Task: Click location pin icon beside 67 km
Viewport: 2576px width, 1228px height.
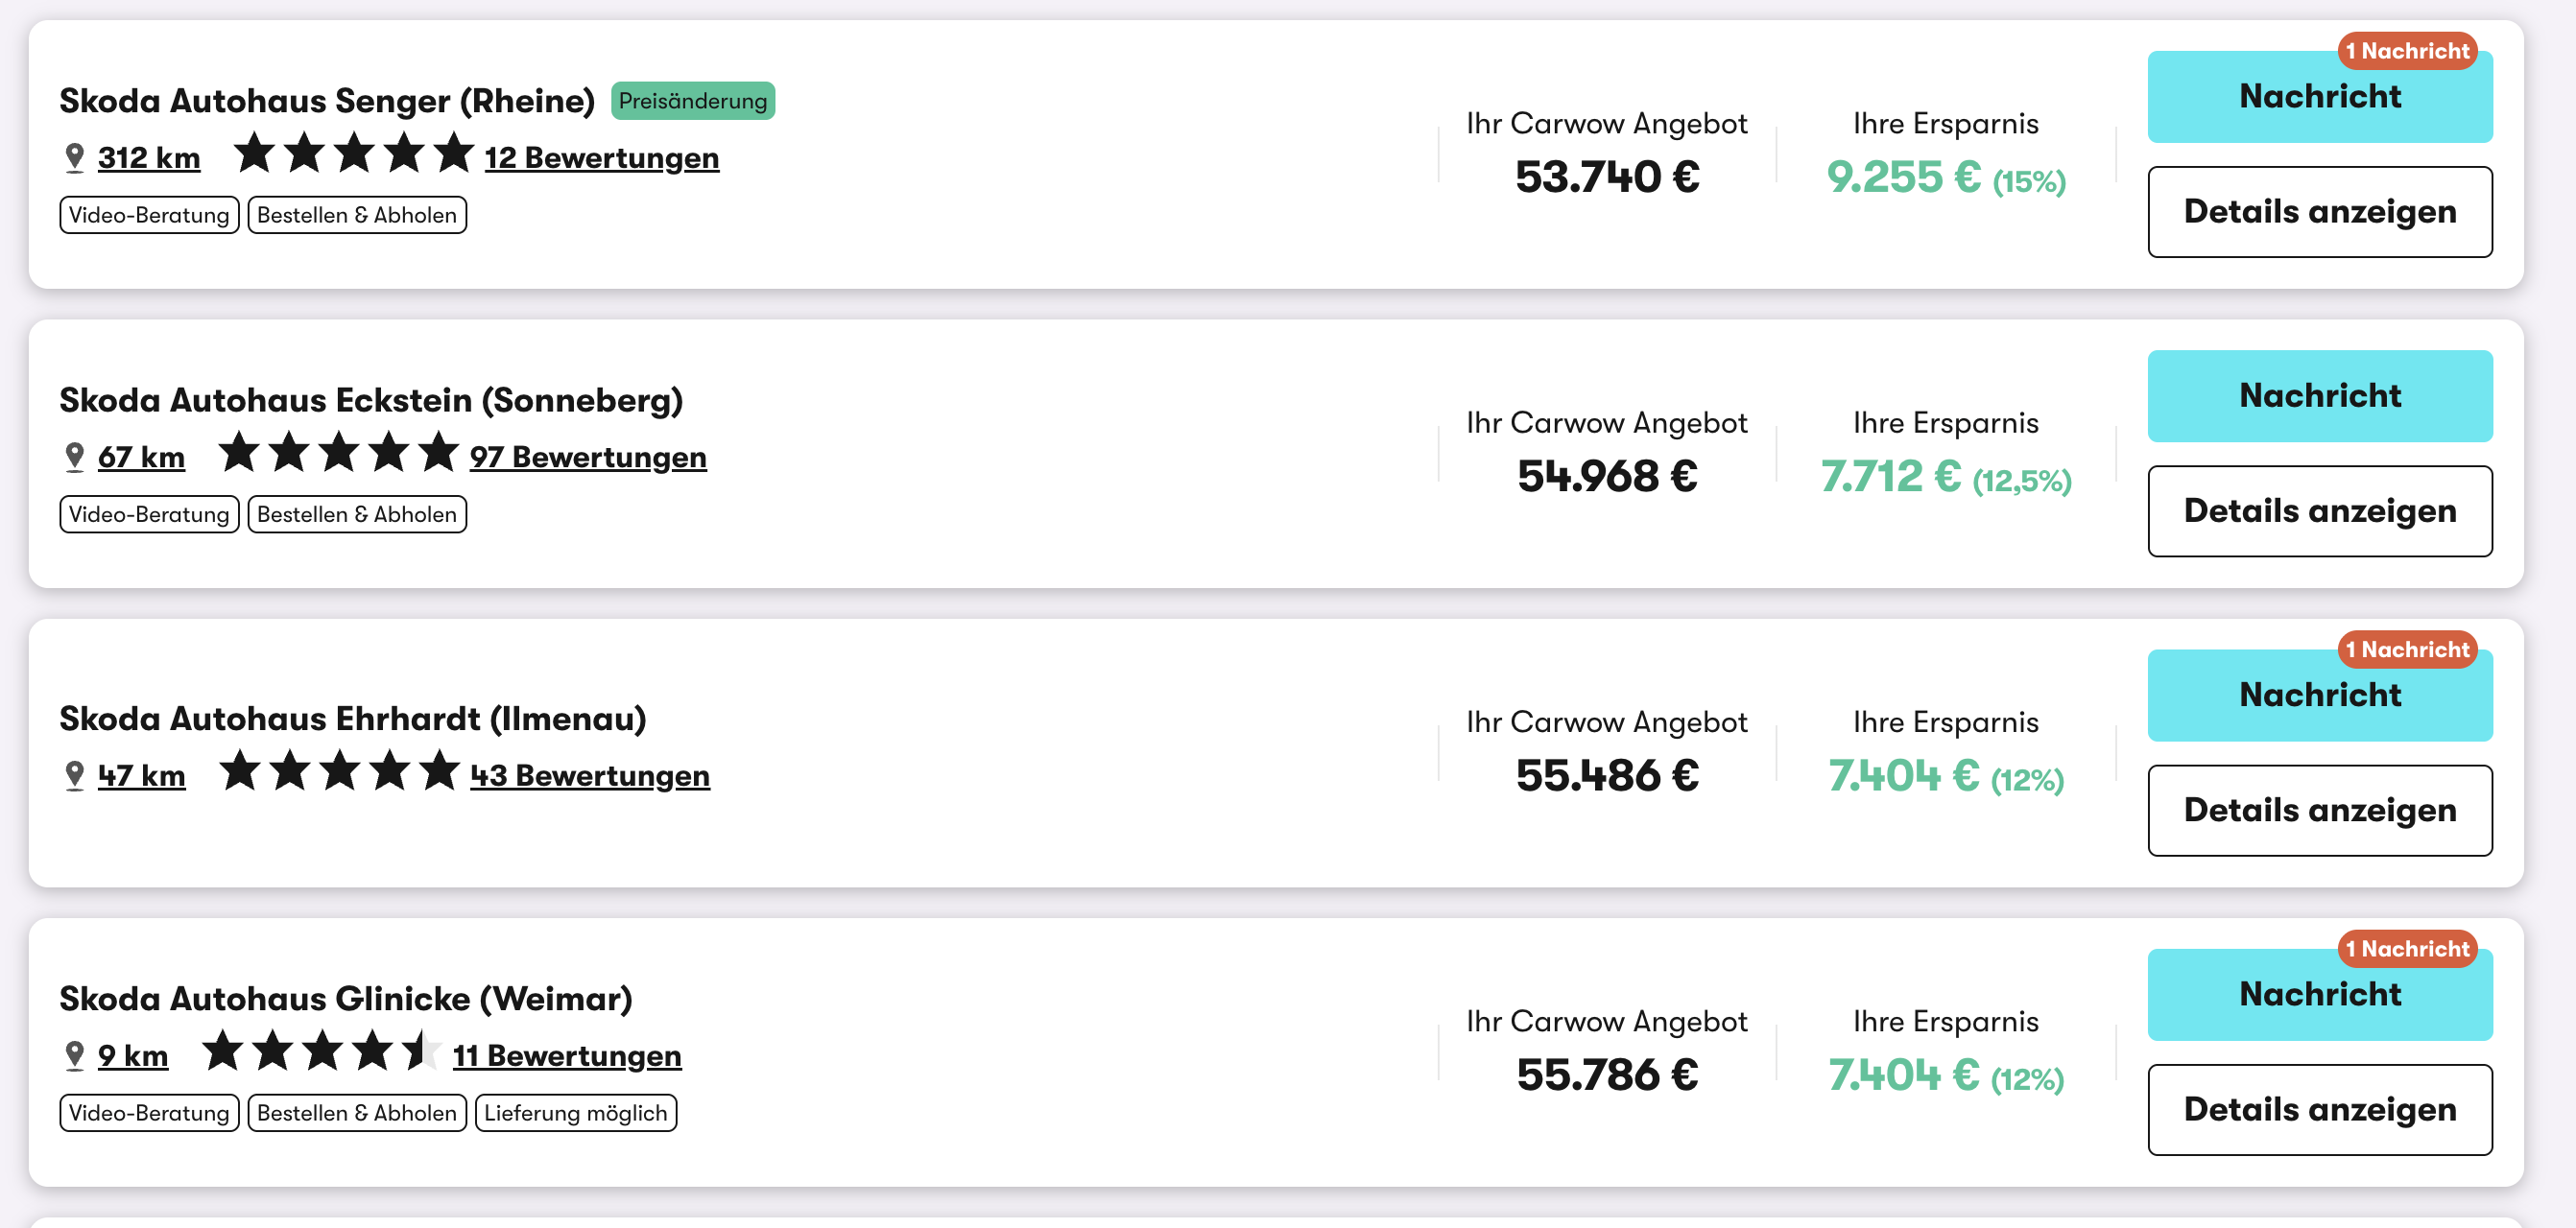Action: tap(74, 457)
